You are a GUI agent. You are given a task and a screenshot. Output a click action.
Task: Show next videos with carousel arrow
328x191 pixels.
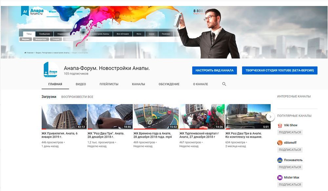click(270, 117)
